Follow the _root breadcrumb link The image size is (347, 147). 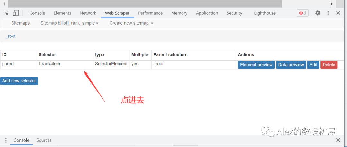tap(11, 36)
